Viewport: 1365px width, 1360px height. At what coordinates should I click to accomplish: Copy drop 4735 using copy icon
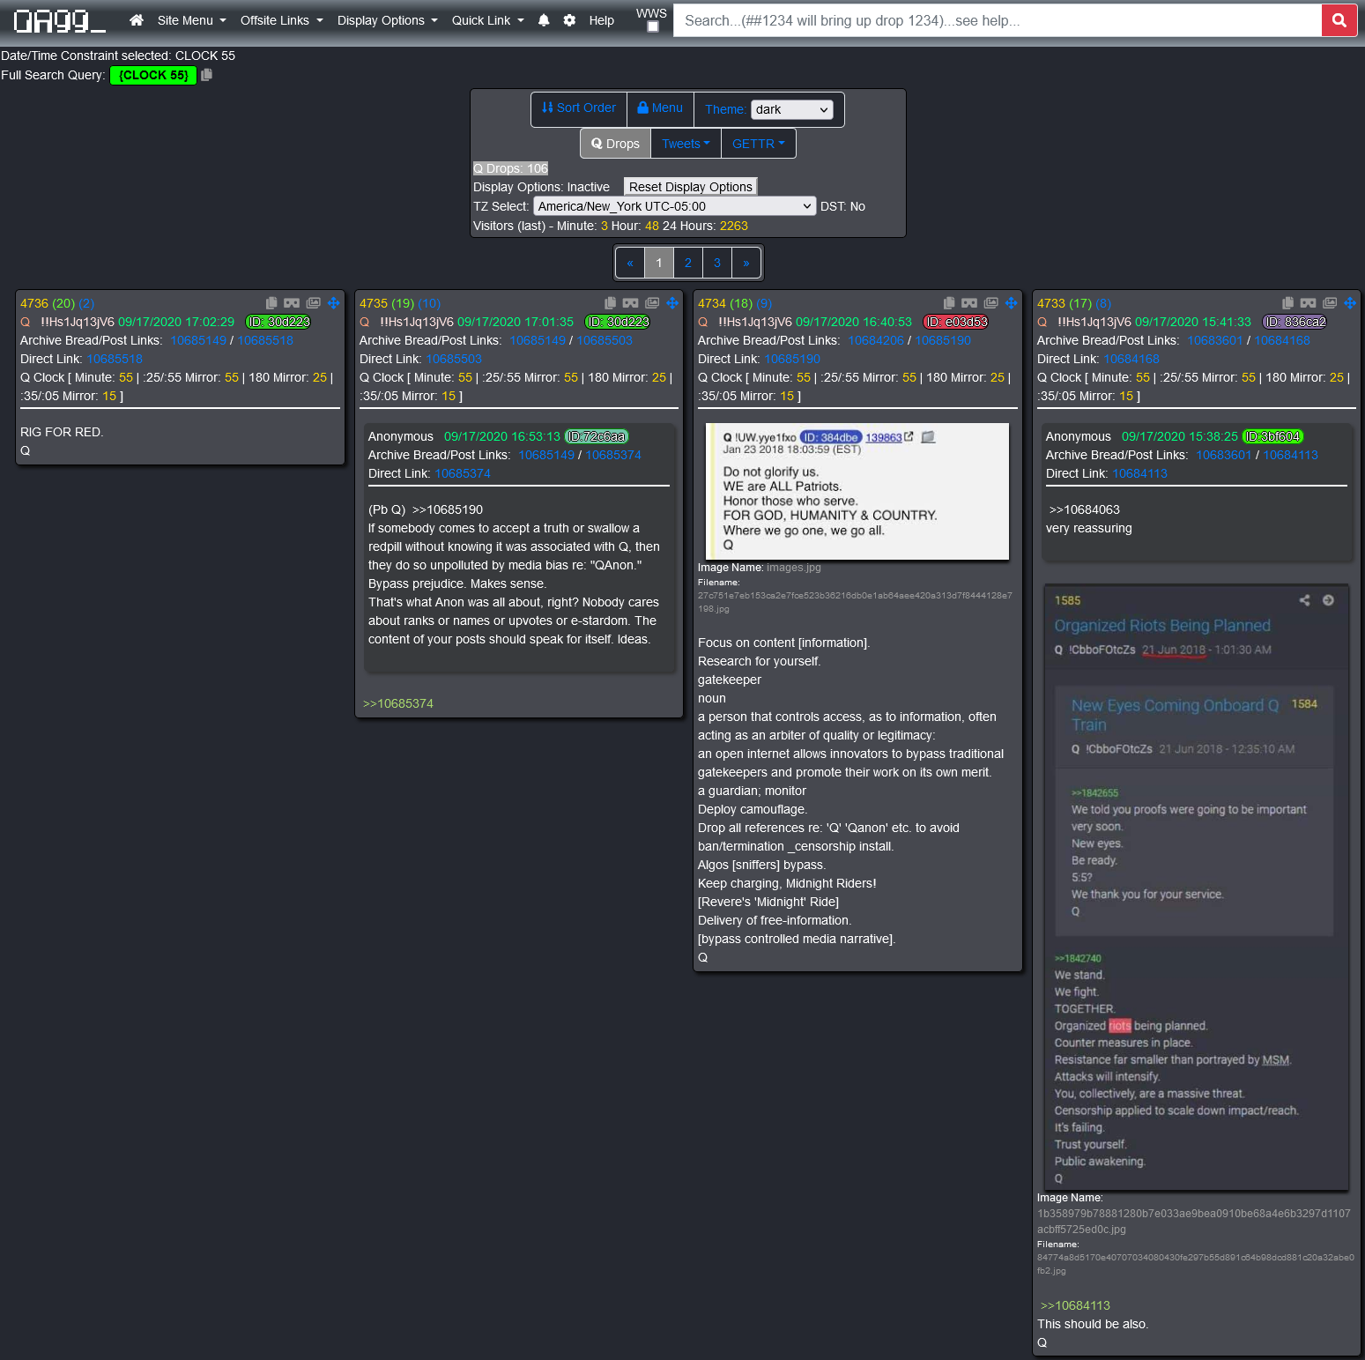click(x=610, y=303)
